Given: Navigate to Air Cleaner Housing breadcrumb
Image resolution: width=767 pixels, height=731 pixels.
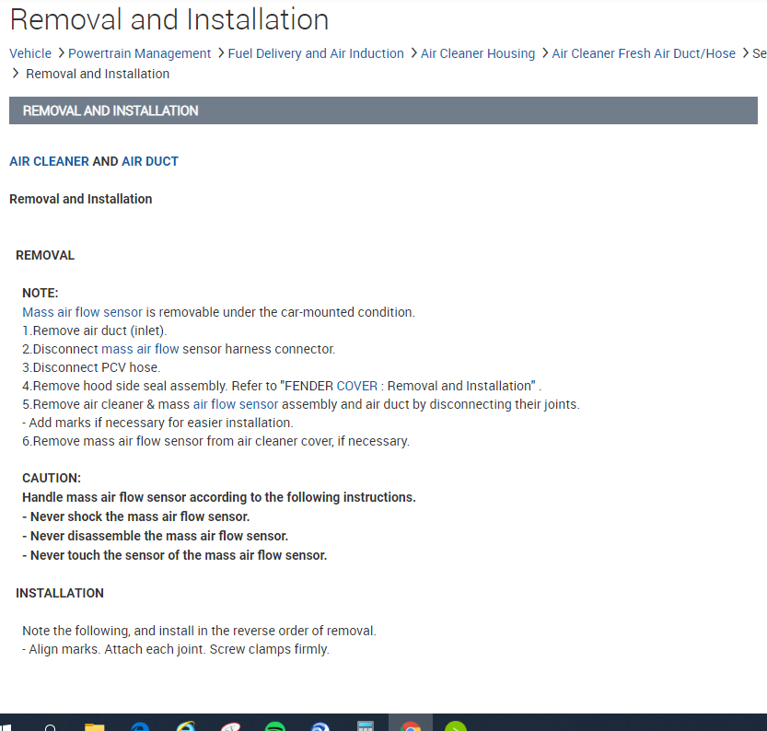Looking at the screenshot, I should point(478,53).
